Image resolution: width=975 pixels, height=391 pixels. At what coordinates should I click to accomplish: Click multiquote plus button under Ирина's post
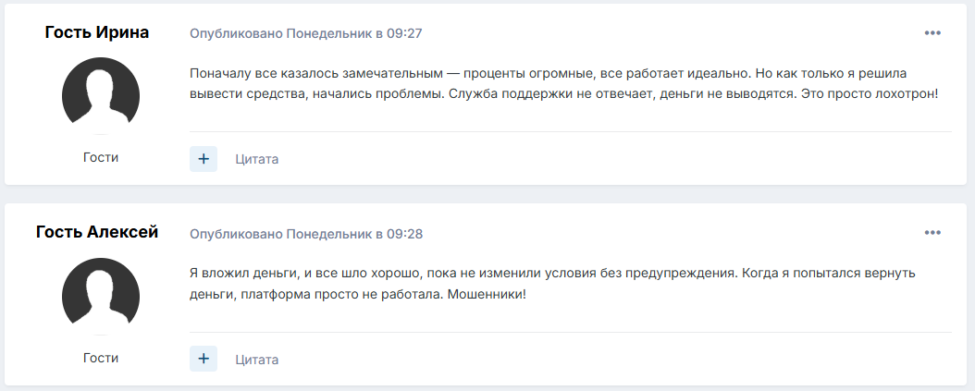(x=204, y=159)
